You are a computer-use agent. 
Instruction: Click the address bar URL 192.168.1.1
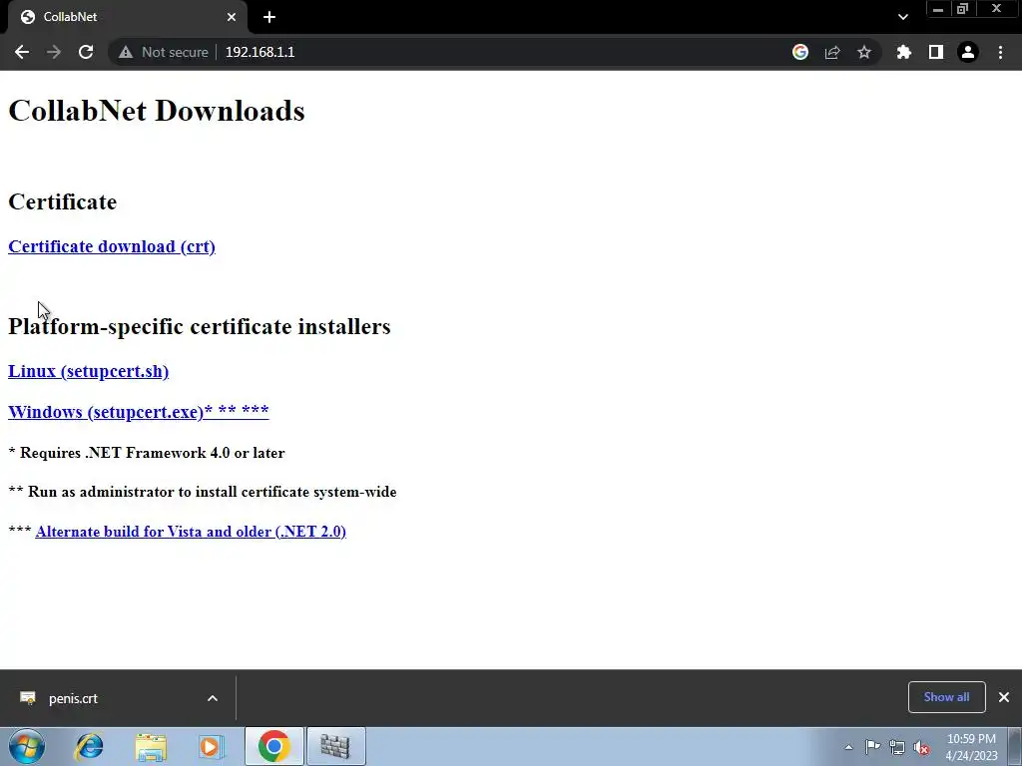[260, 52]
